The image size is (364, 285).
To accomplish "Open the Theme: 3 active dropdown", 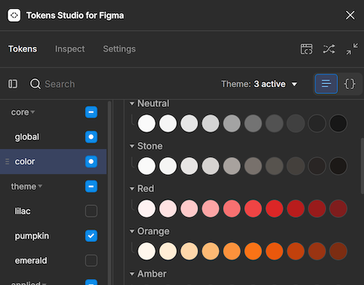I will pyautogui.click(x=259, y=84).
